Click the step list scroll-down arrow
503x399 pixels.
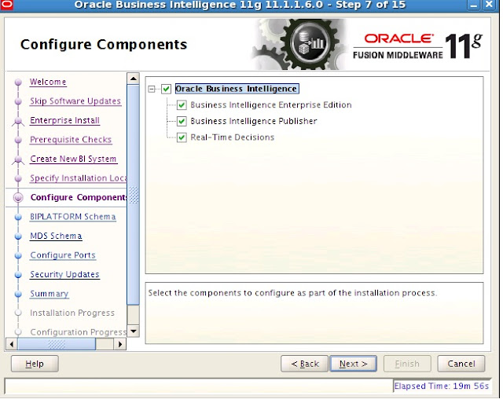(133, 331)
